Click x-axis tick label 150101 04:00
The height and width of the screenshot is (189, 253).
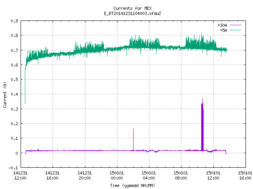pos(149,176)
